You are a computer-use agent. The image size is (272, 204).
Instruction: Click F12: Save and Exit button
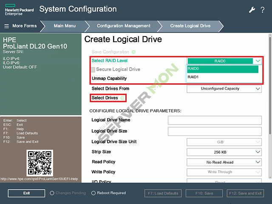tap(245, 193)
